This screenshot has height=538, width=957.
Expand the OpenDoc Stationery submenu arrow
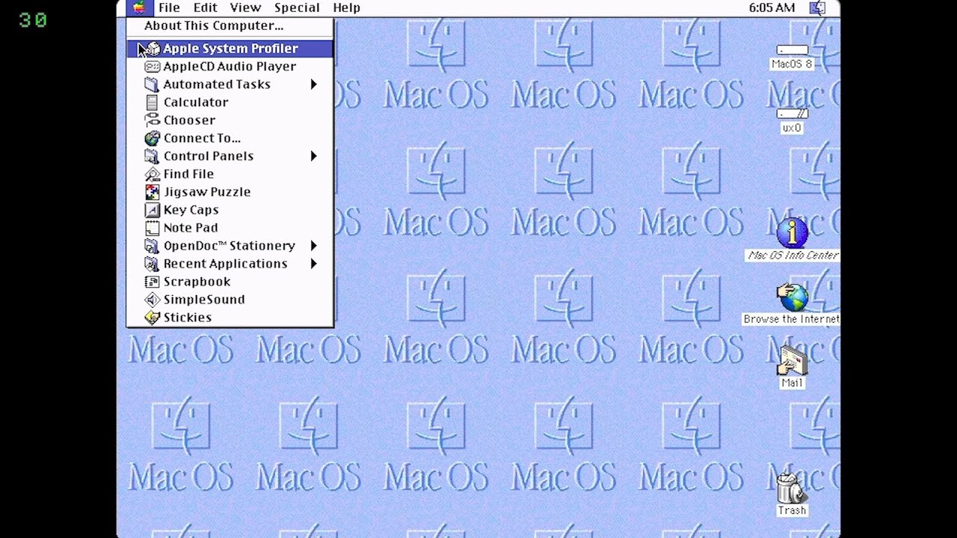click(314, 246)
